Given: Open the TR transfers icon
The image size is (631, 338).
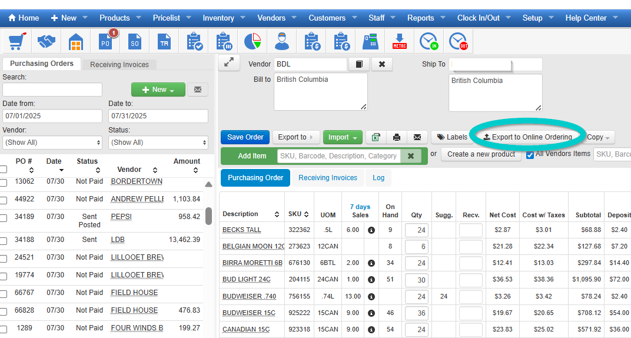Looking at the screenshot, I should (x=164, y=41).
